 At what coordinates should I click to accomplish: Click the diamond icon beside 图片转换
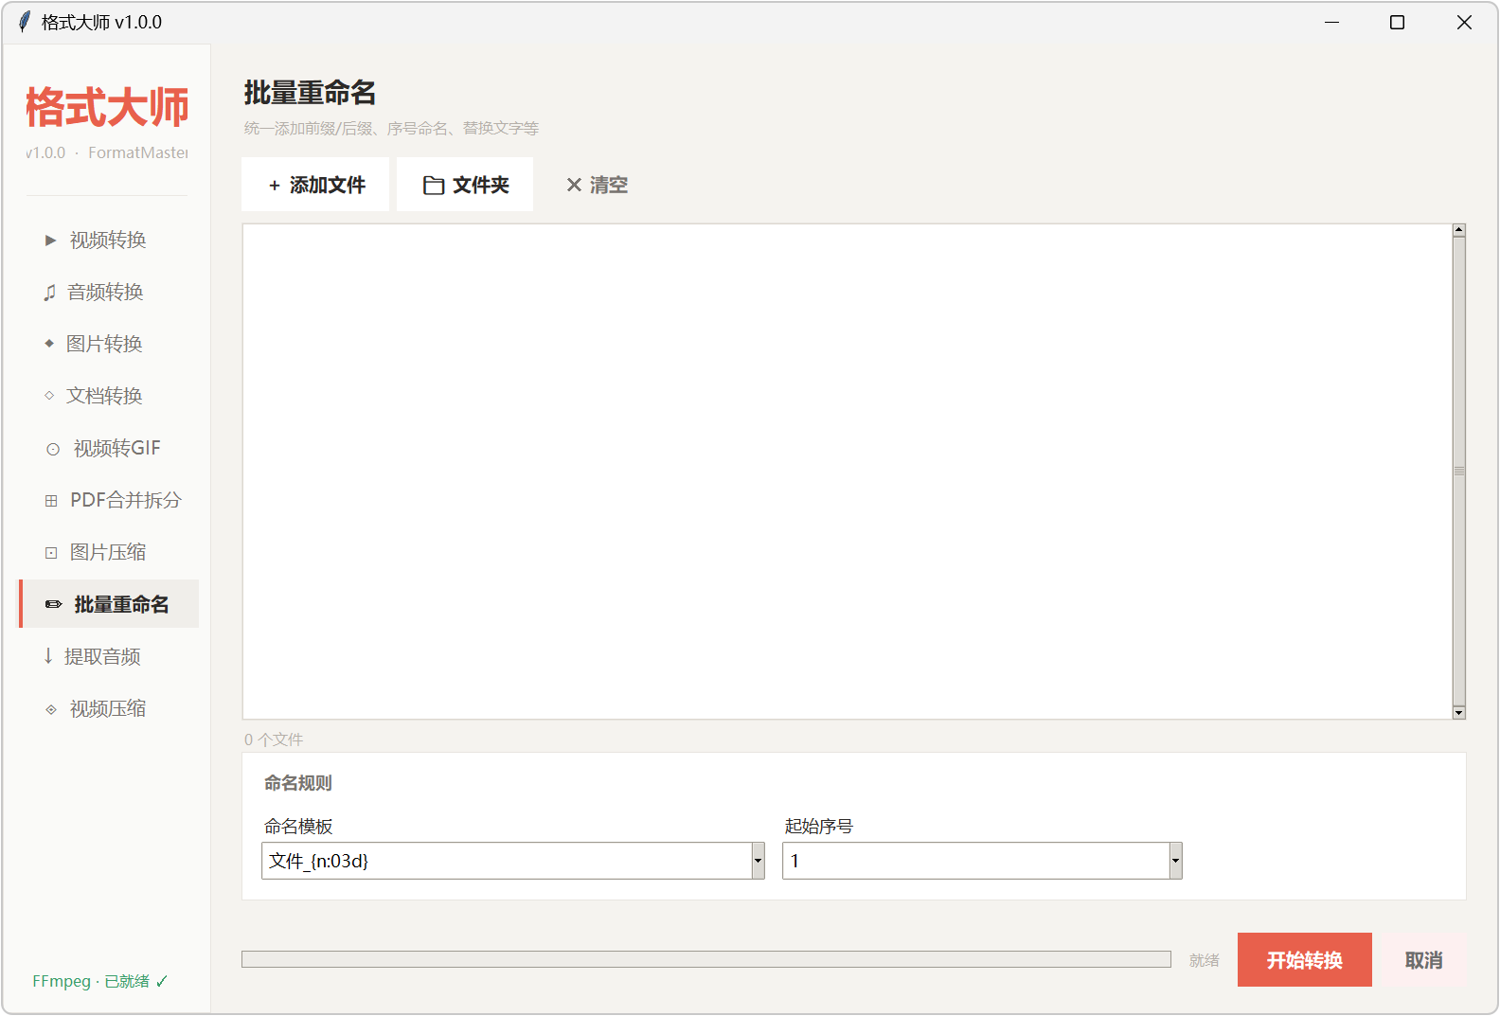click(x=49, y=344)
